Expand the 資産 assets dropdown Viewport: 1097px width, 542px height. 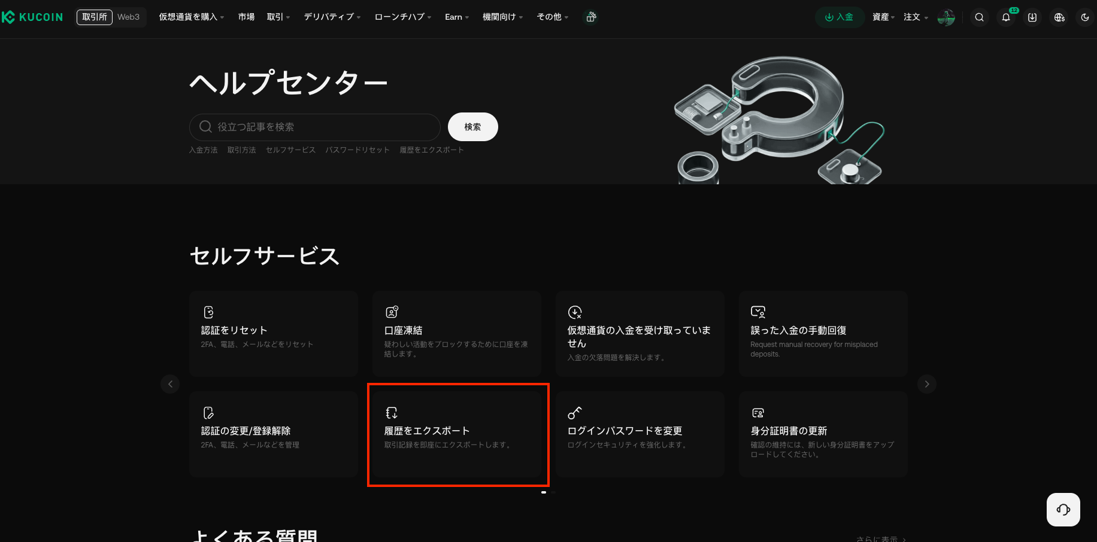(883, 17)
